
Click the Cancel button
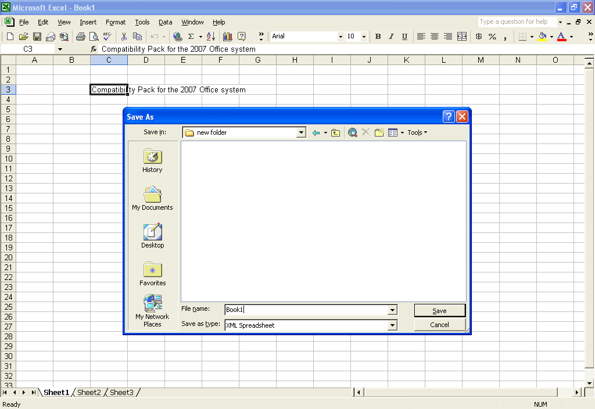click(x=439, y=324)
